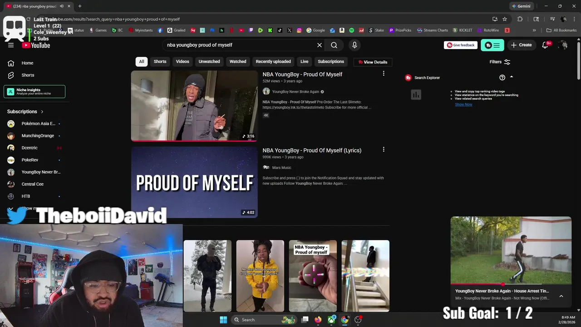Open Home in the sidebar
The image size is (581, 327).
(34, 63)
